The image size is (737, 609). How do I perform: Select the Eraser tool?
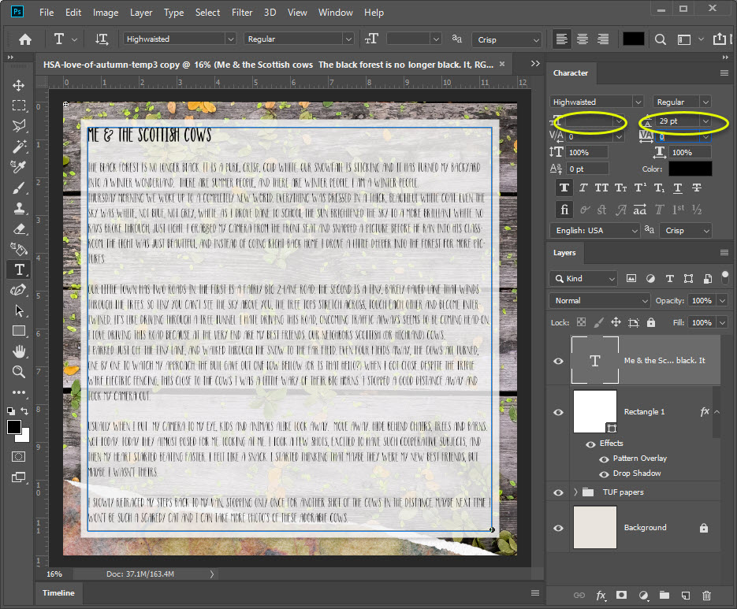(x=19, y=228)
